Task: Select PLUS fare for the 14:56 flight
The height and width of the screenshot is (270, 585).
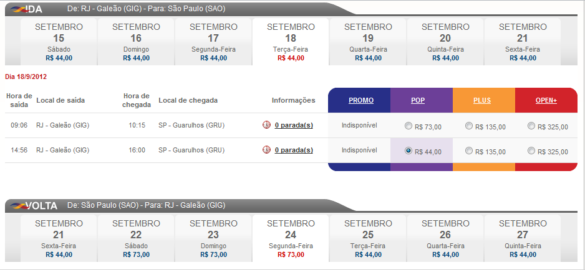Action: [x=470, y=151]
